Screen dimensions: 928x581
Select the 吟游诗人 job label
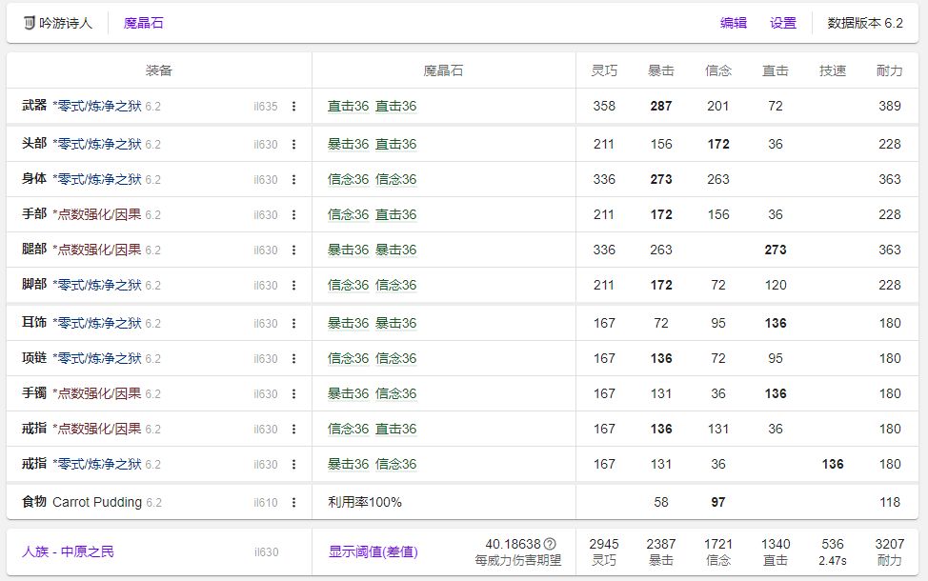click(67, 23)
